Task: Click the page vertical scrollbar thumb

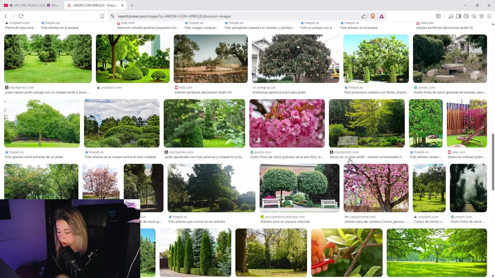Action: tap(493, 161)
